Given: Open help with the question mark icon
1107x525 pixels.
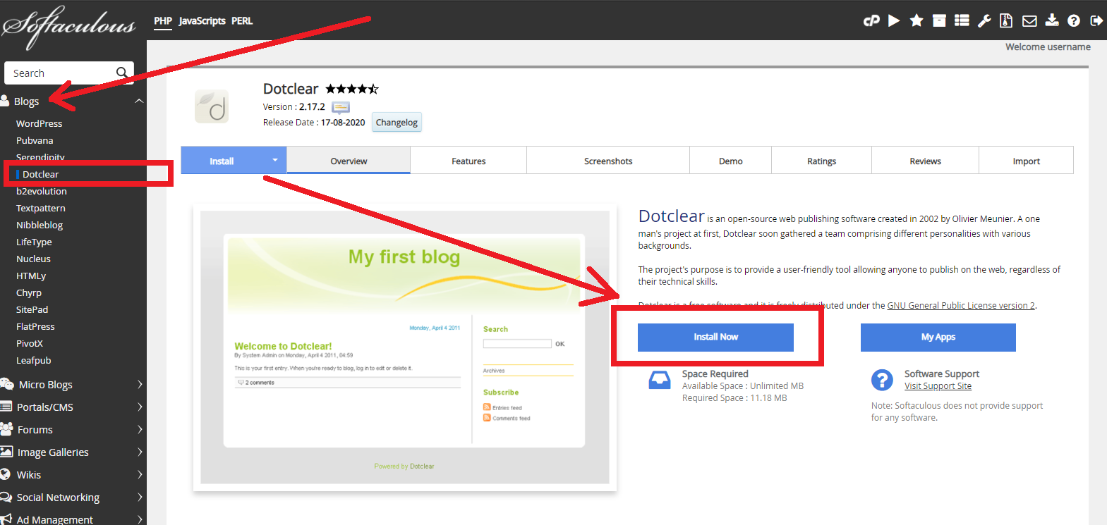Looking at the screenshot, I should point(1074,20).
